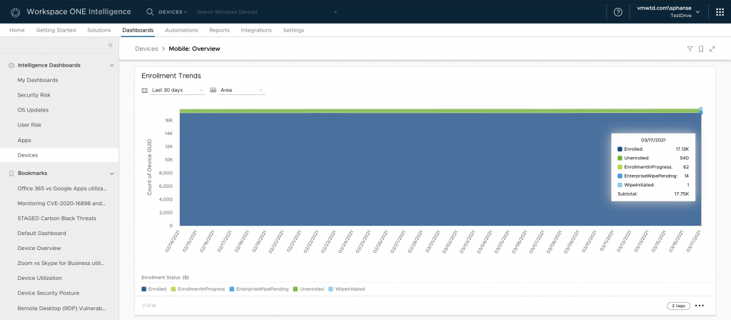Open the widget three-dots more menu

(700, 306)
